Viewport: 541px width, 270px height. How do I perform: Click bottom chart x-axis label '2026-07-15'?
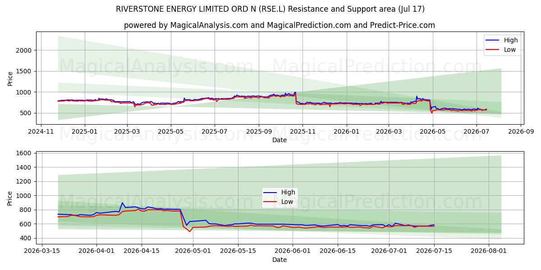[434, 252]
